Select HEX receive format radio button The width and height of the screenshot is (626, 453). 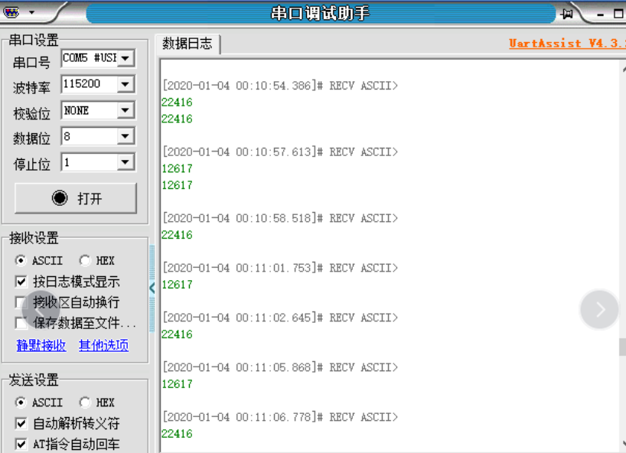tap(84, 260)
